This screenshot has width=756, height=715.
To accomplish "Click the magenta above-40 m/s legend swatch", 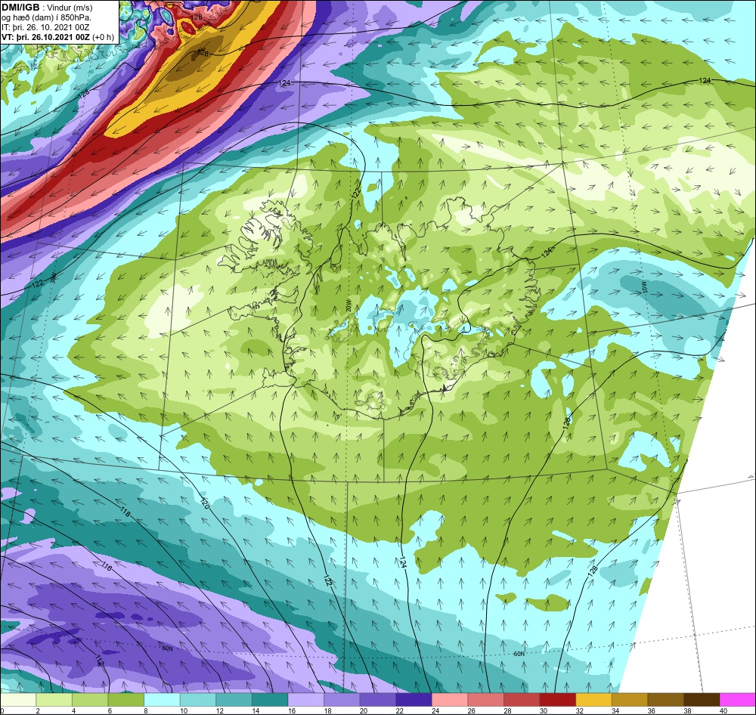I will pyautogui.click(x=737, y=700).
